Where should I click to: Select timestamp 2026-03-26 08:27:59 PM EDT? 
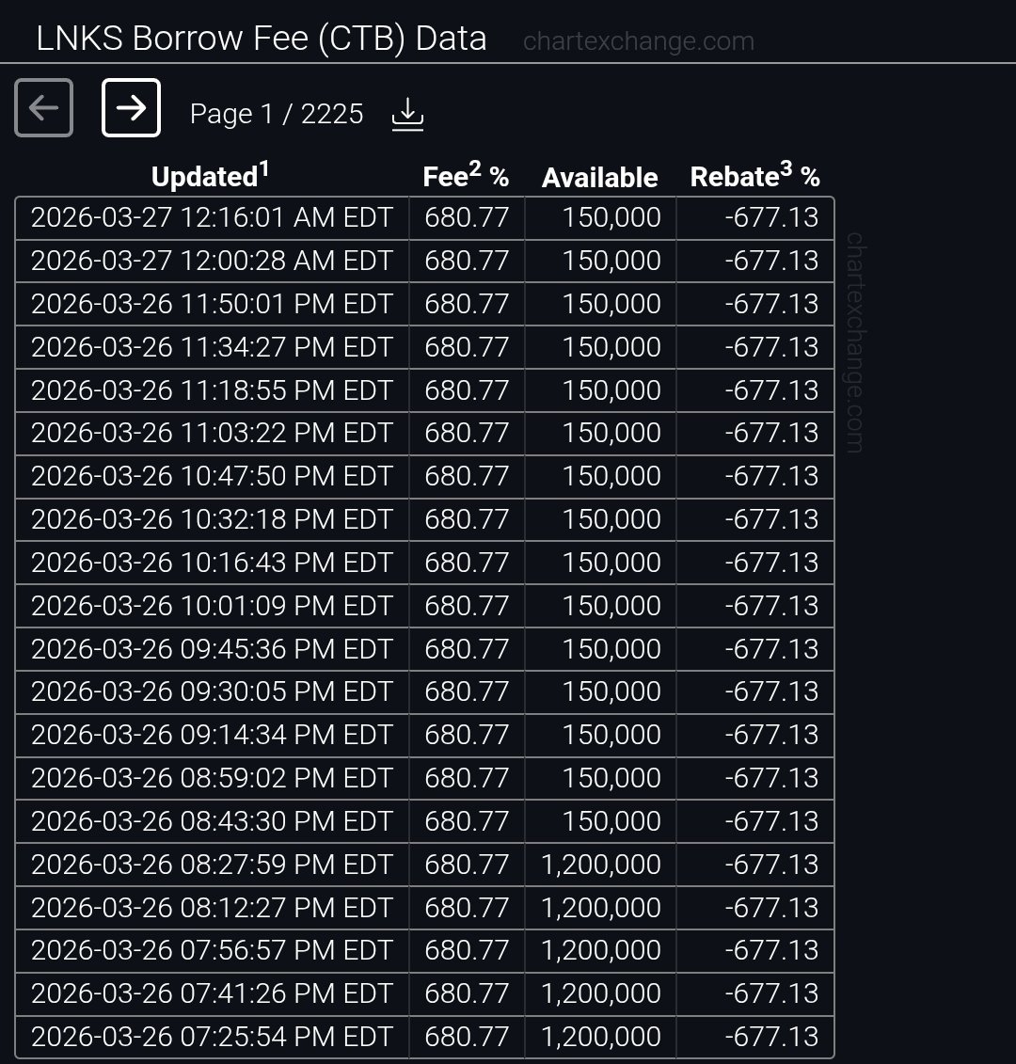(212, 865)
